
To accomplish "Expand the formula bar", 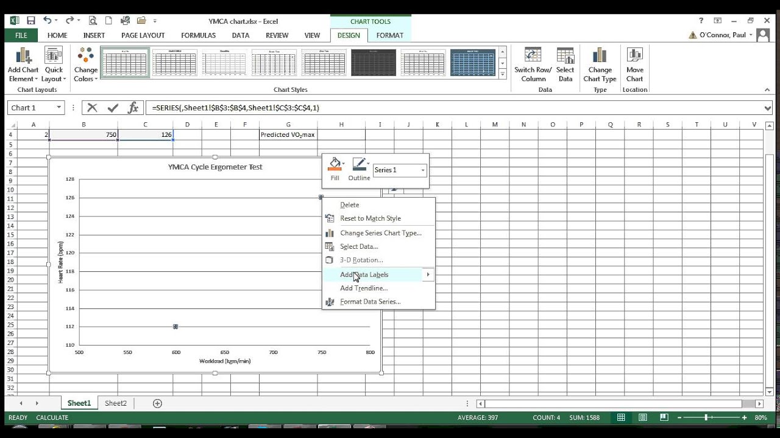I will point(767,108).
